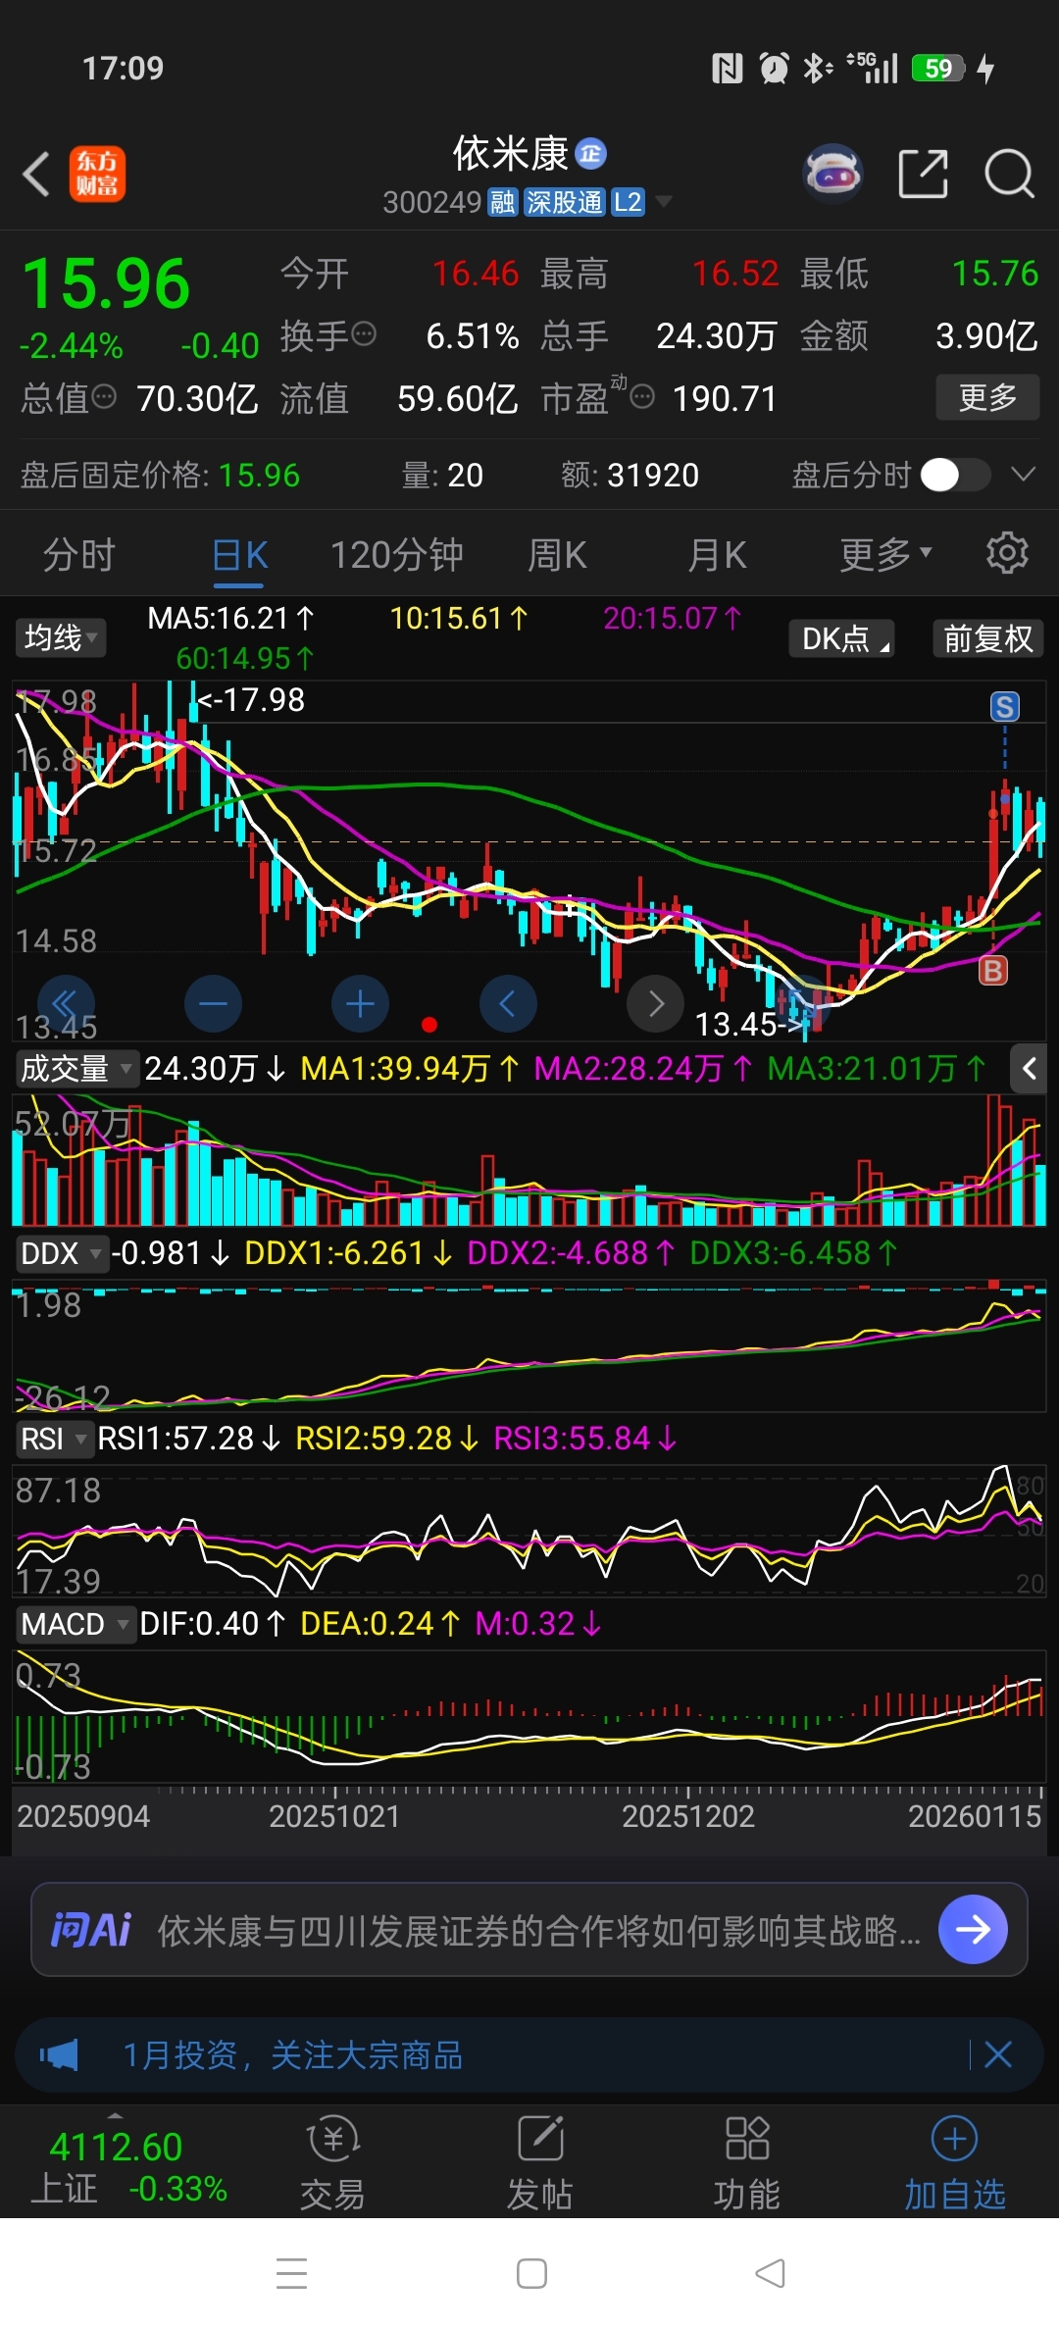Open 均线 indicator dropdown
The image size is (1059, 2328).
pos(60,638)
